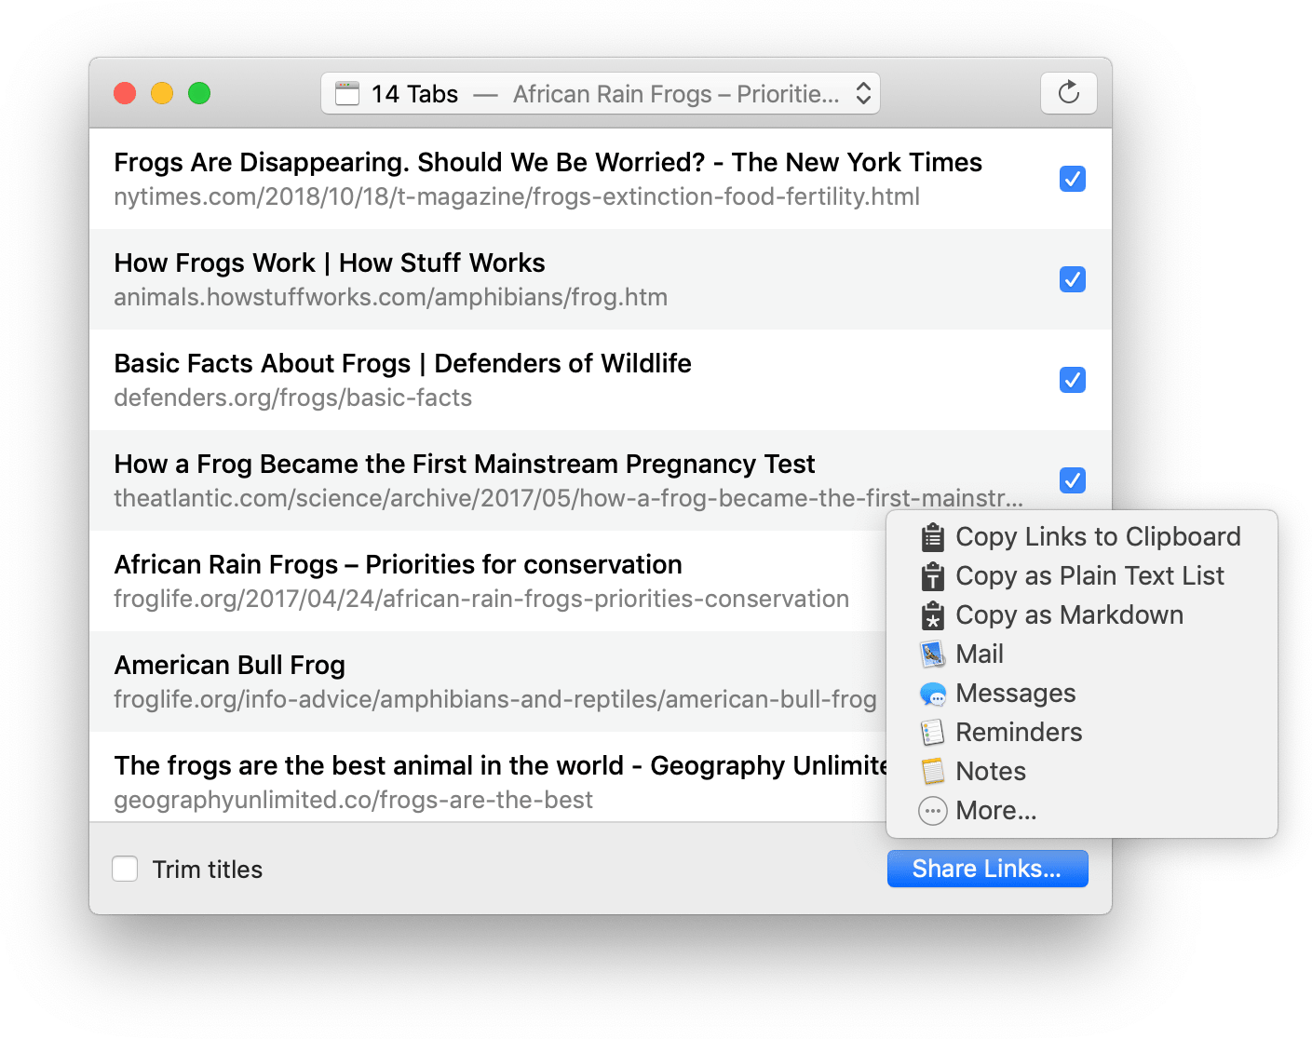Click the froglife.org american-bull-frog URL
Viewport: 1312px width, 1039px height.
point(495,700)
